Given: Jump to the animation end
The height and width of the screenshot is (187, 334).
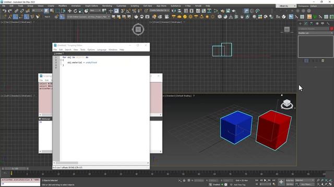Looking at the screenshot, I should [x=273, y=180].
